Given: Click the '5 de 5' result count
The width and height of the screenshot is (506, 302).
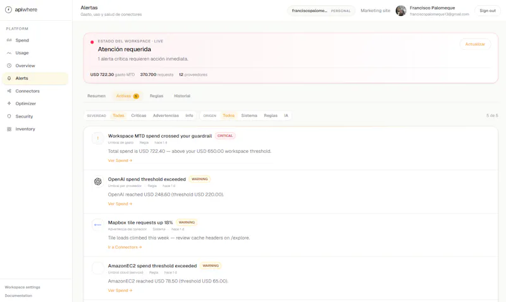Looking at the screenshot, I should point(492,116).
